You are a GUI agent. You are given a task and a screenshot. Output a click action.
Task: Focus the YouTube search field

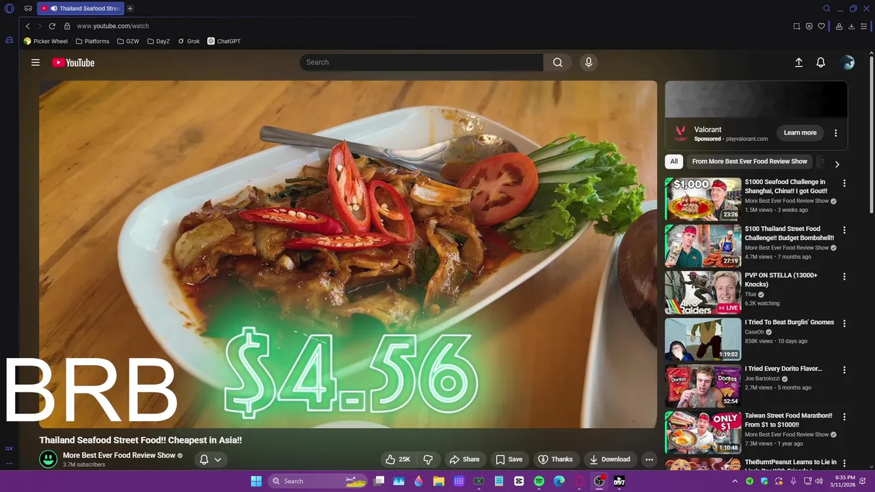tap(421, 62)
